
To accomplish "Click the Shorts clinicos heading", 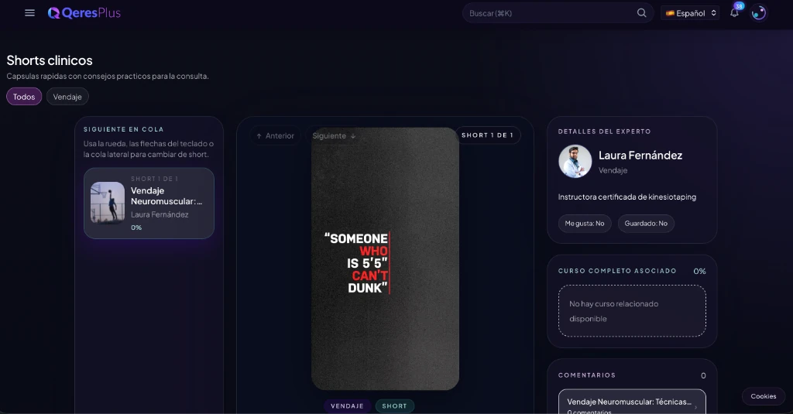I will (50, 60).
